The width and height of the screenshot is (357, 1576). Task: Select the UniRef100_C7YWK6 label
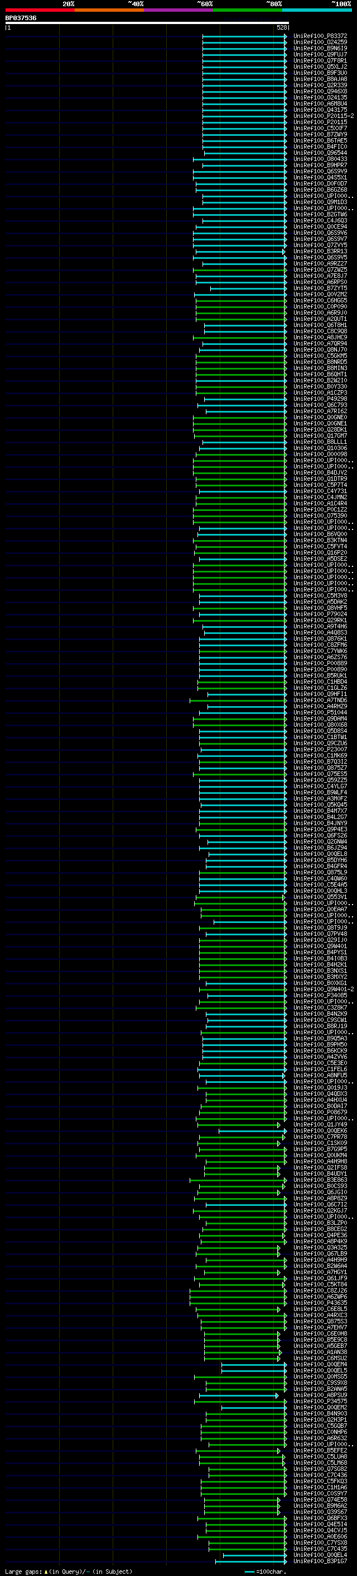click(320, 651)
